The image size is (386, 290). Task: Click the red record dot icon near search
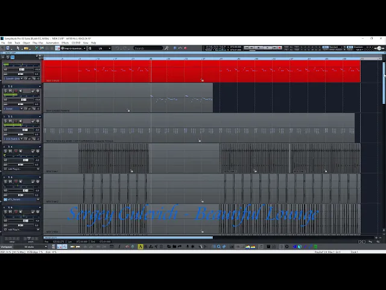pyautogui.click(x=185, y=48)
